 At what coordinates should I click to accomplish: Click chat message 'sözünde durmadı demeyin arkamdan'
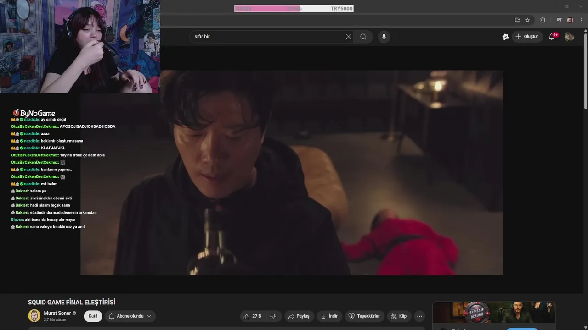(63, 213)
